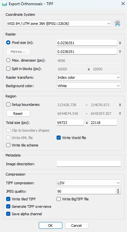Select the Max. dimension (pix) radio button
This screenshot has height=232, width=127.
[x=8, y=60]
